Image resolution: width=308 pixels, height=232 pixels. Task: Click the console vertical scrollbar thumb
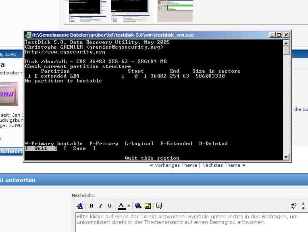(286, 50)
